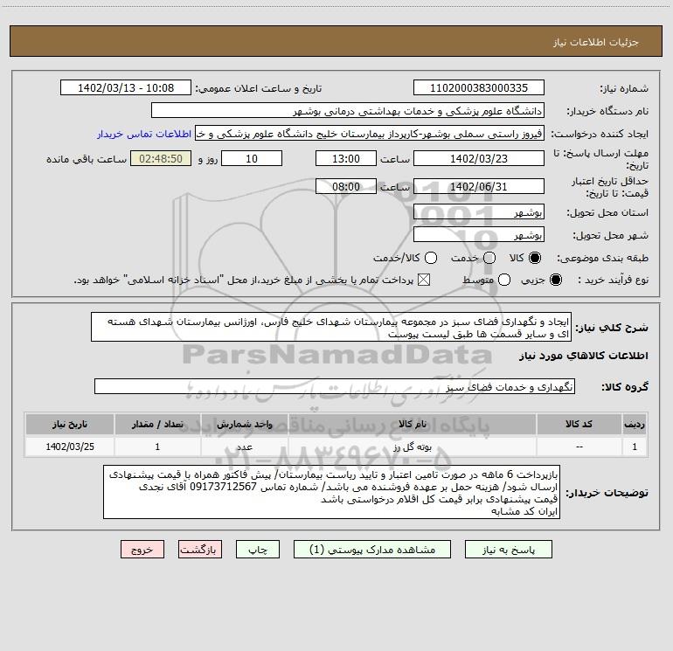The height and width of the screenshot is (651, 673).
Task: Click the buyer notes text area
Action: click(331, 492)
